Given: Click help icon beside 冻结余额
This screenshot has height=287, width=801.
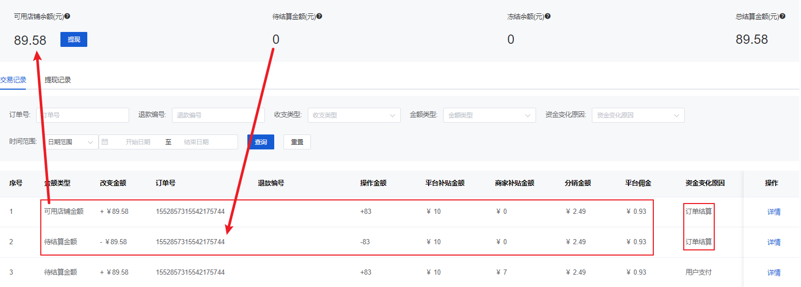Looking at the screenshot, I should 547,16.
